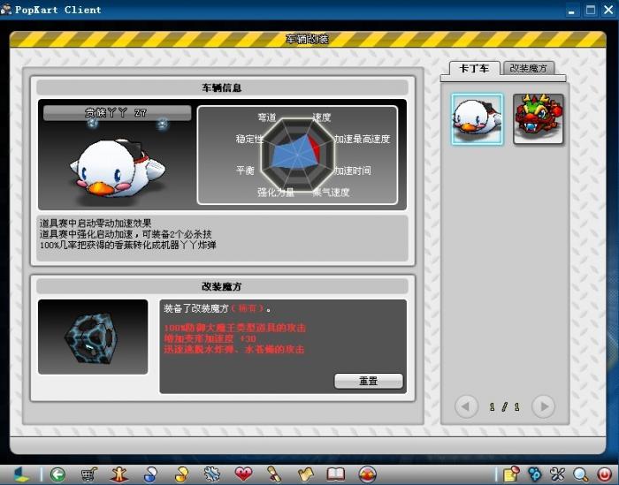Select the red dragon kart thumbnail
This screenshot has width=619, height=485.
click(x=539, y=119)
